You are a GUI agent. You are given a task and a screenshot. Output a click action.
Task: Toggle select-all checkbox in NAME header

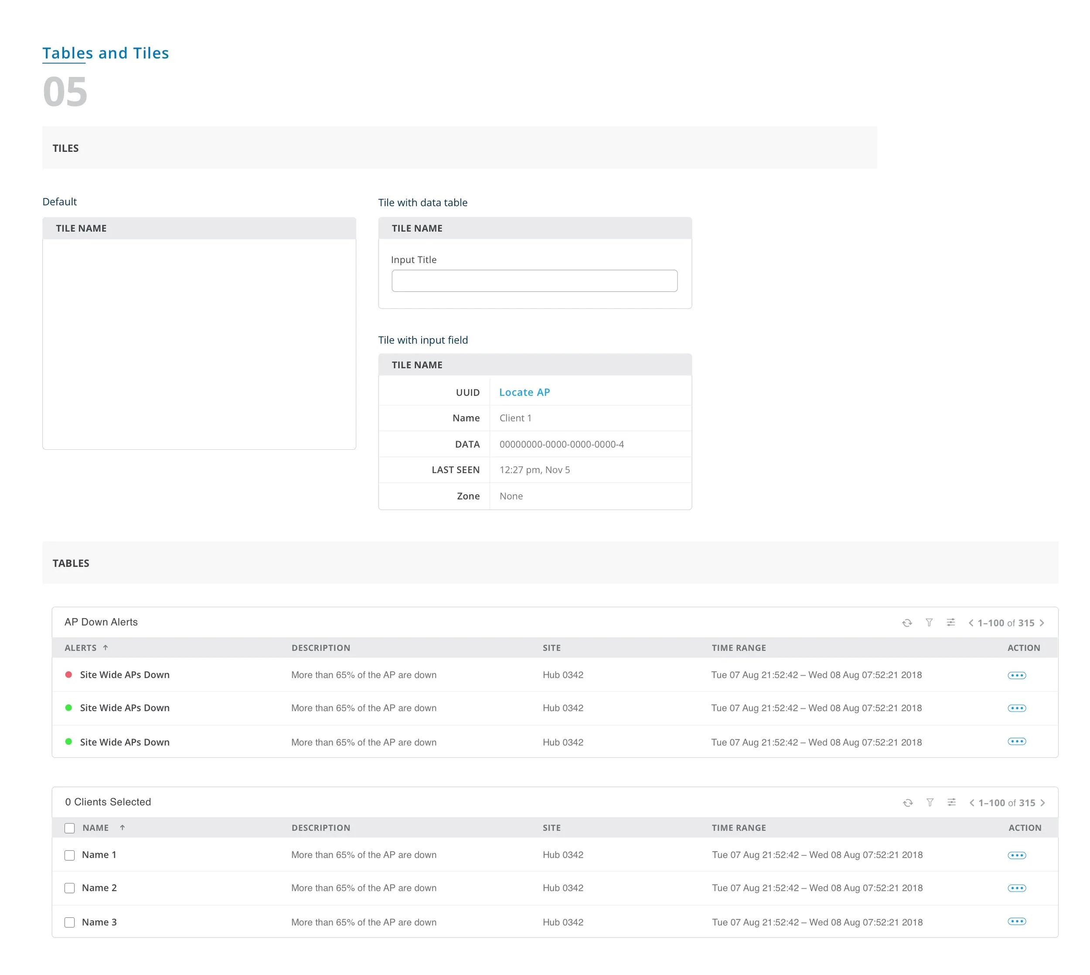coord(70,828)
